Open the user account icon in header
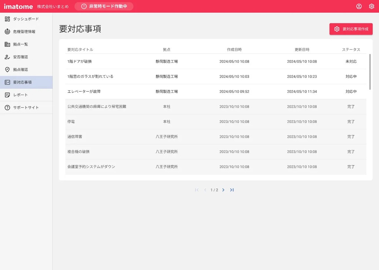The height and width of the screenshot is (270, 379). tap(359, 6)
